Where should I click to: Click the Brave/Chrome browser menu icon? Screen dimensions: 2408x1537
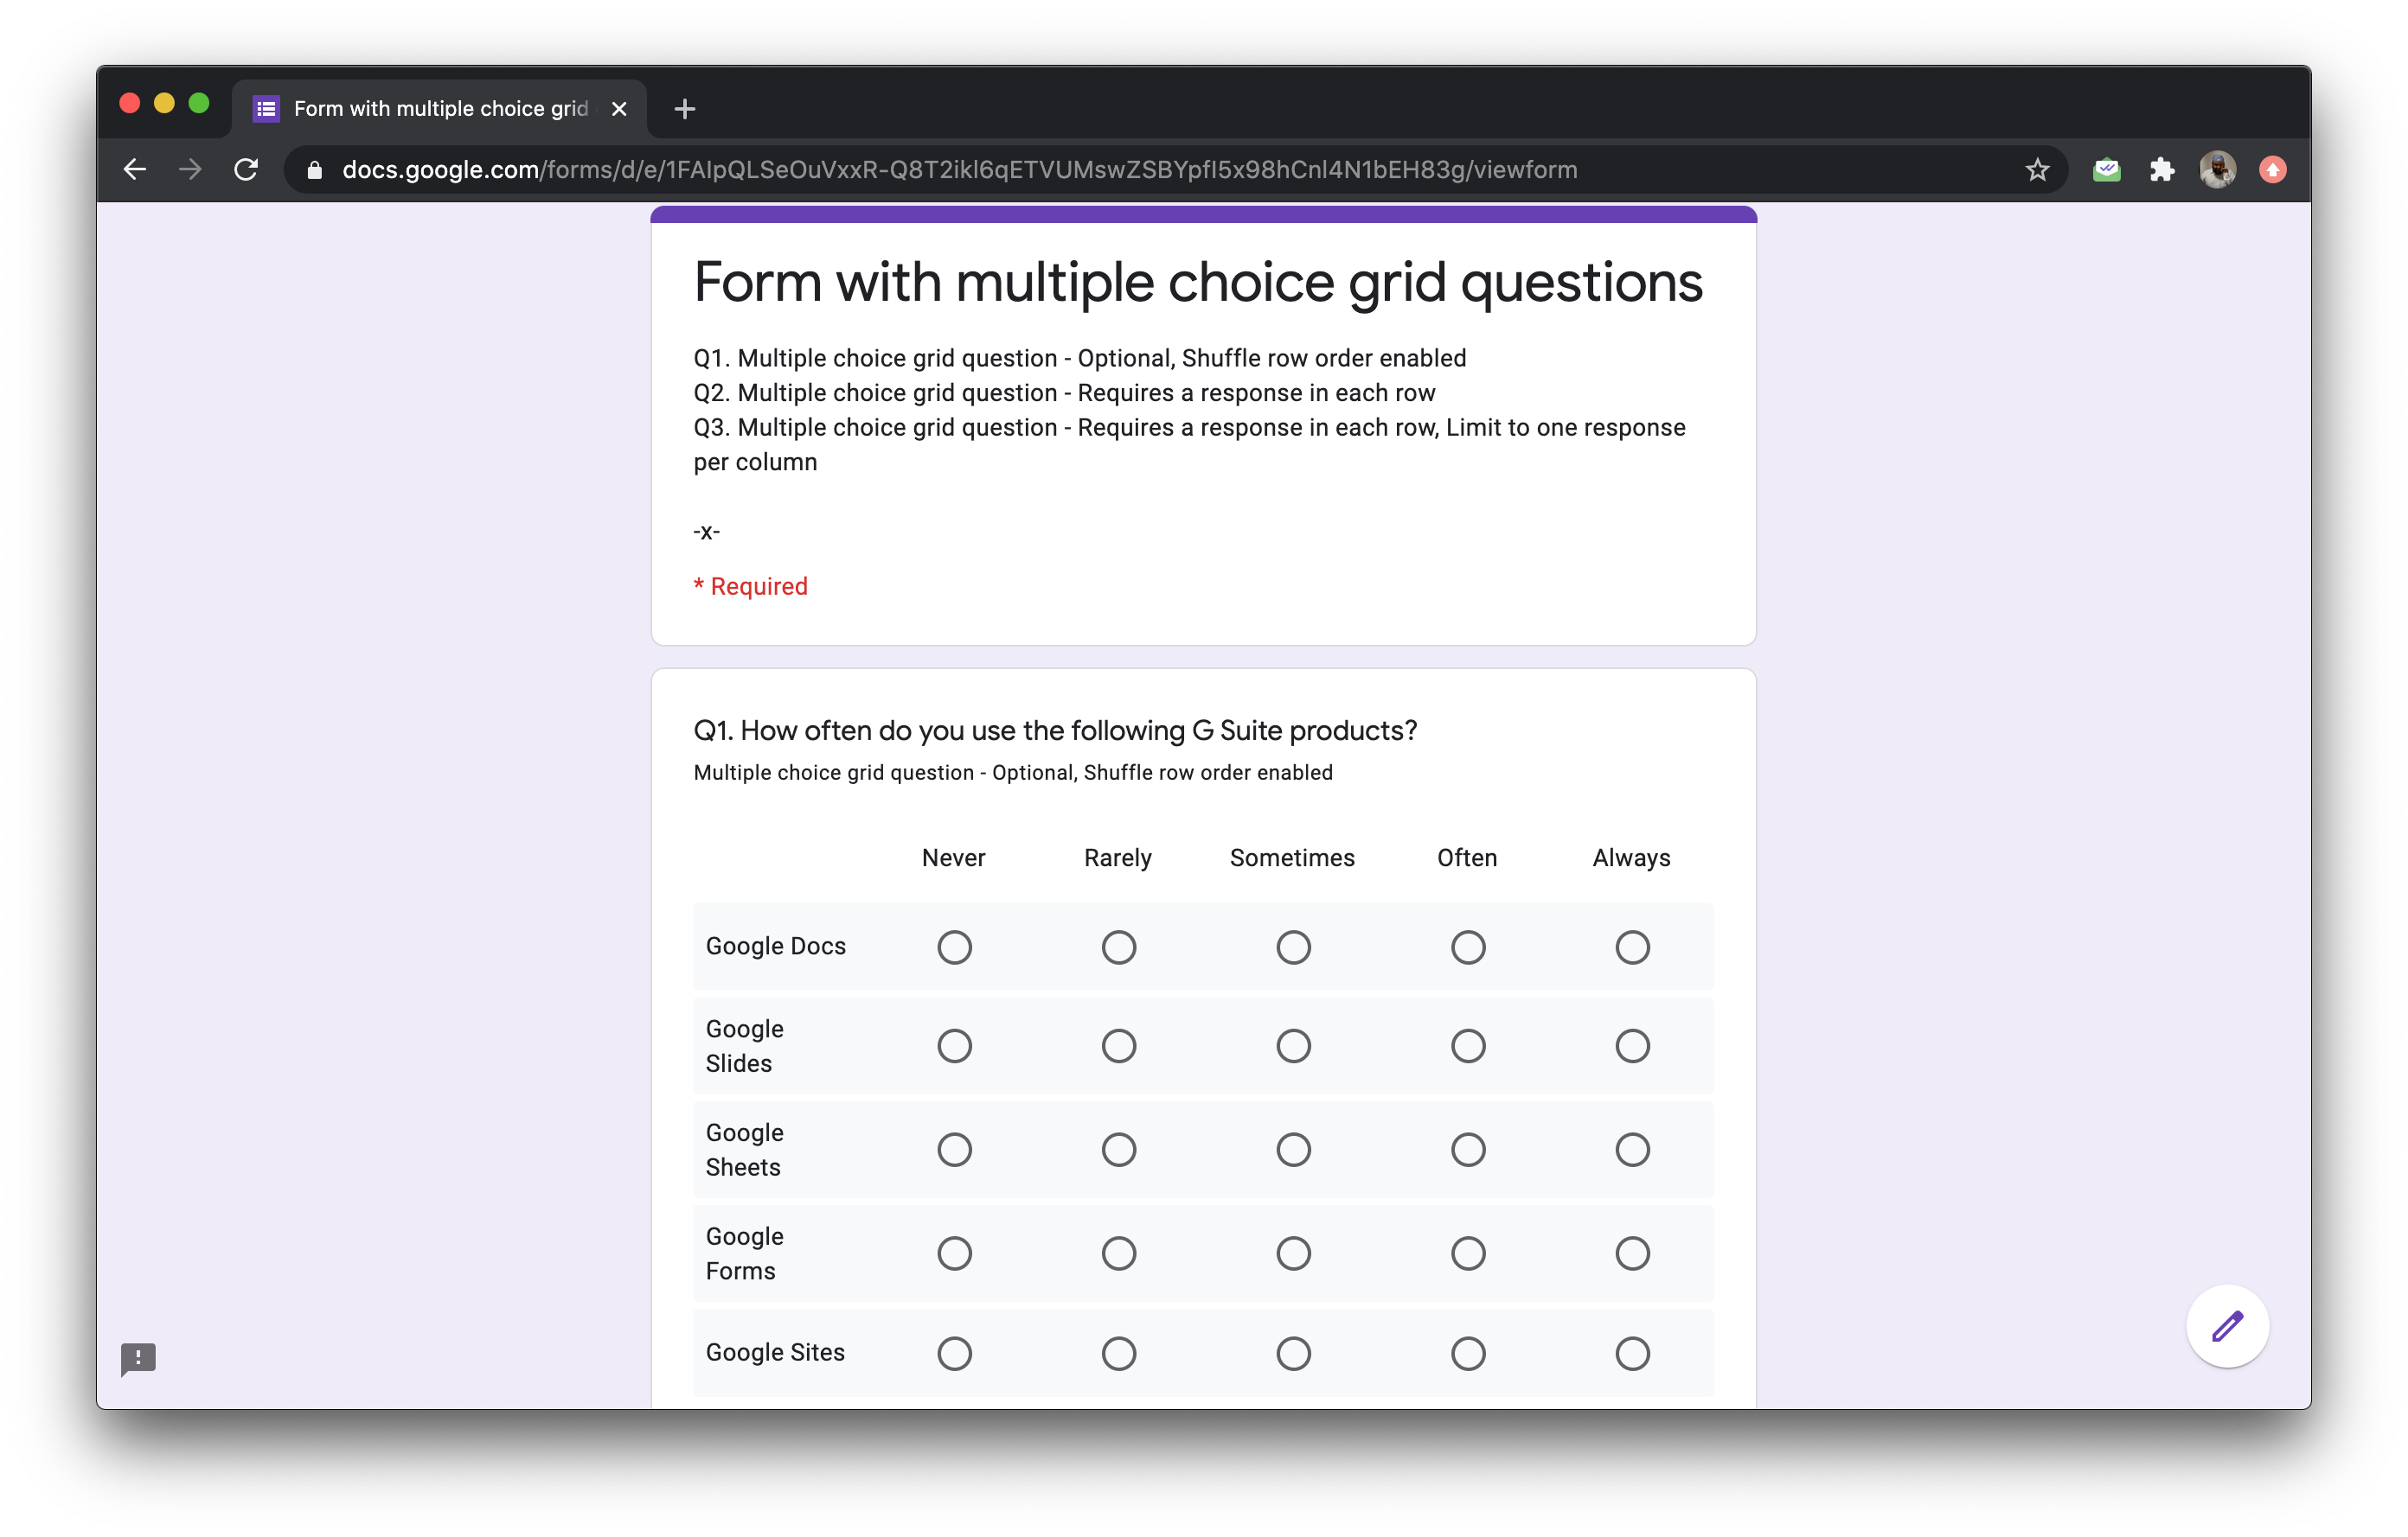tap(2275, 170)
